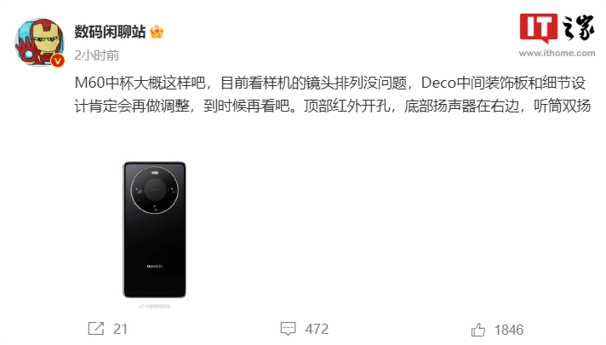606x345 pixels.
Task: Open comments via speech bubble icon
Action: click(288, 329)
